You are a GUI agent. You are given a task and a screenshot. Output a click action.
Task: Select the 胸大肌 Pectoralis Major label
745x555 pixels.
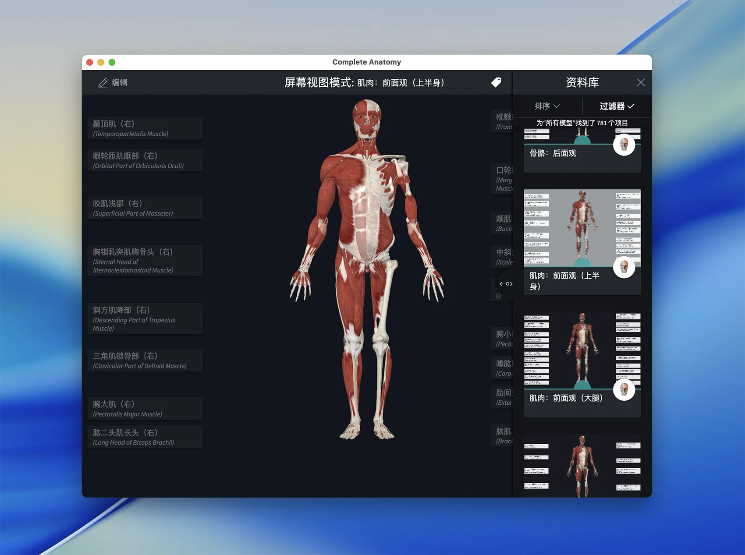145,408
